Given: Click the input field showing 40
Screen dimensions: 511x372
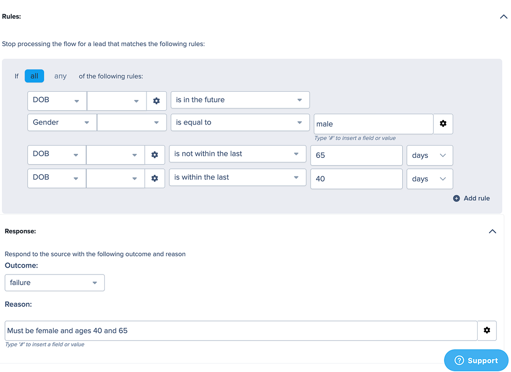Looking at the screenshot, I should [356, 179].
